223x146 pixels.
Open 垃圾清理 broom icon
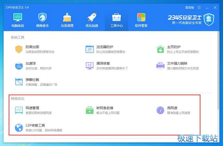click(67, 17)
